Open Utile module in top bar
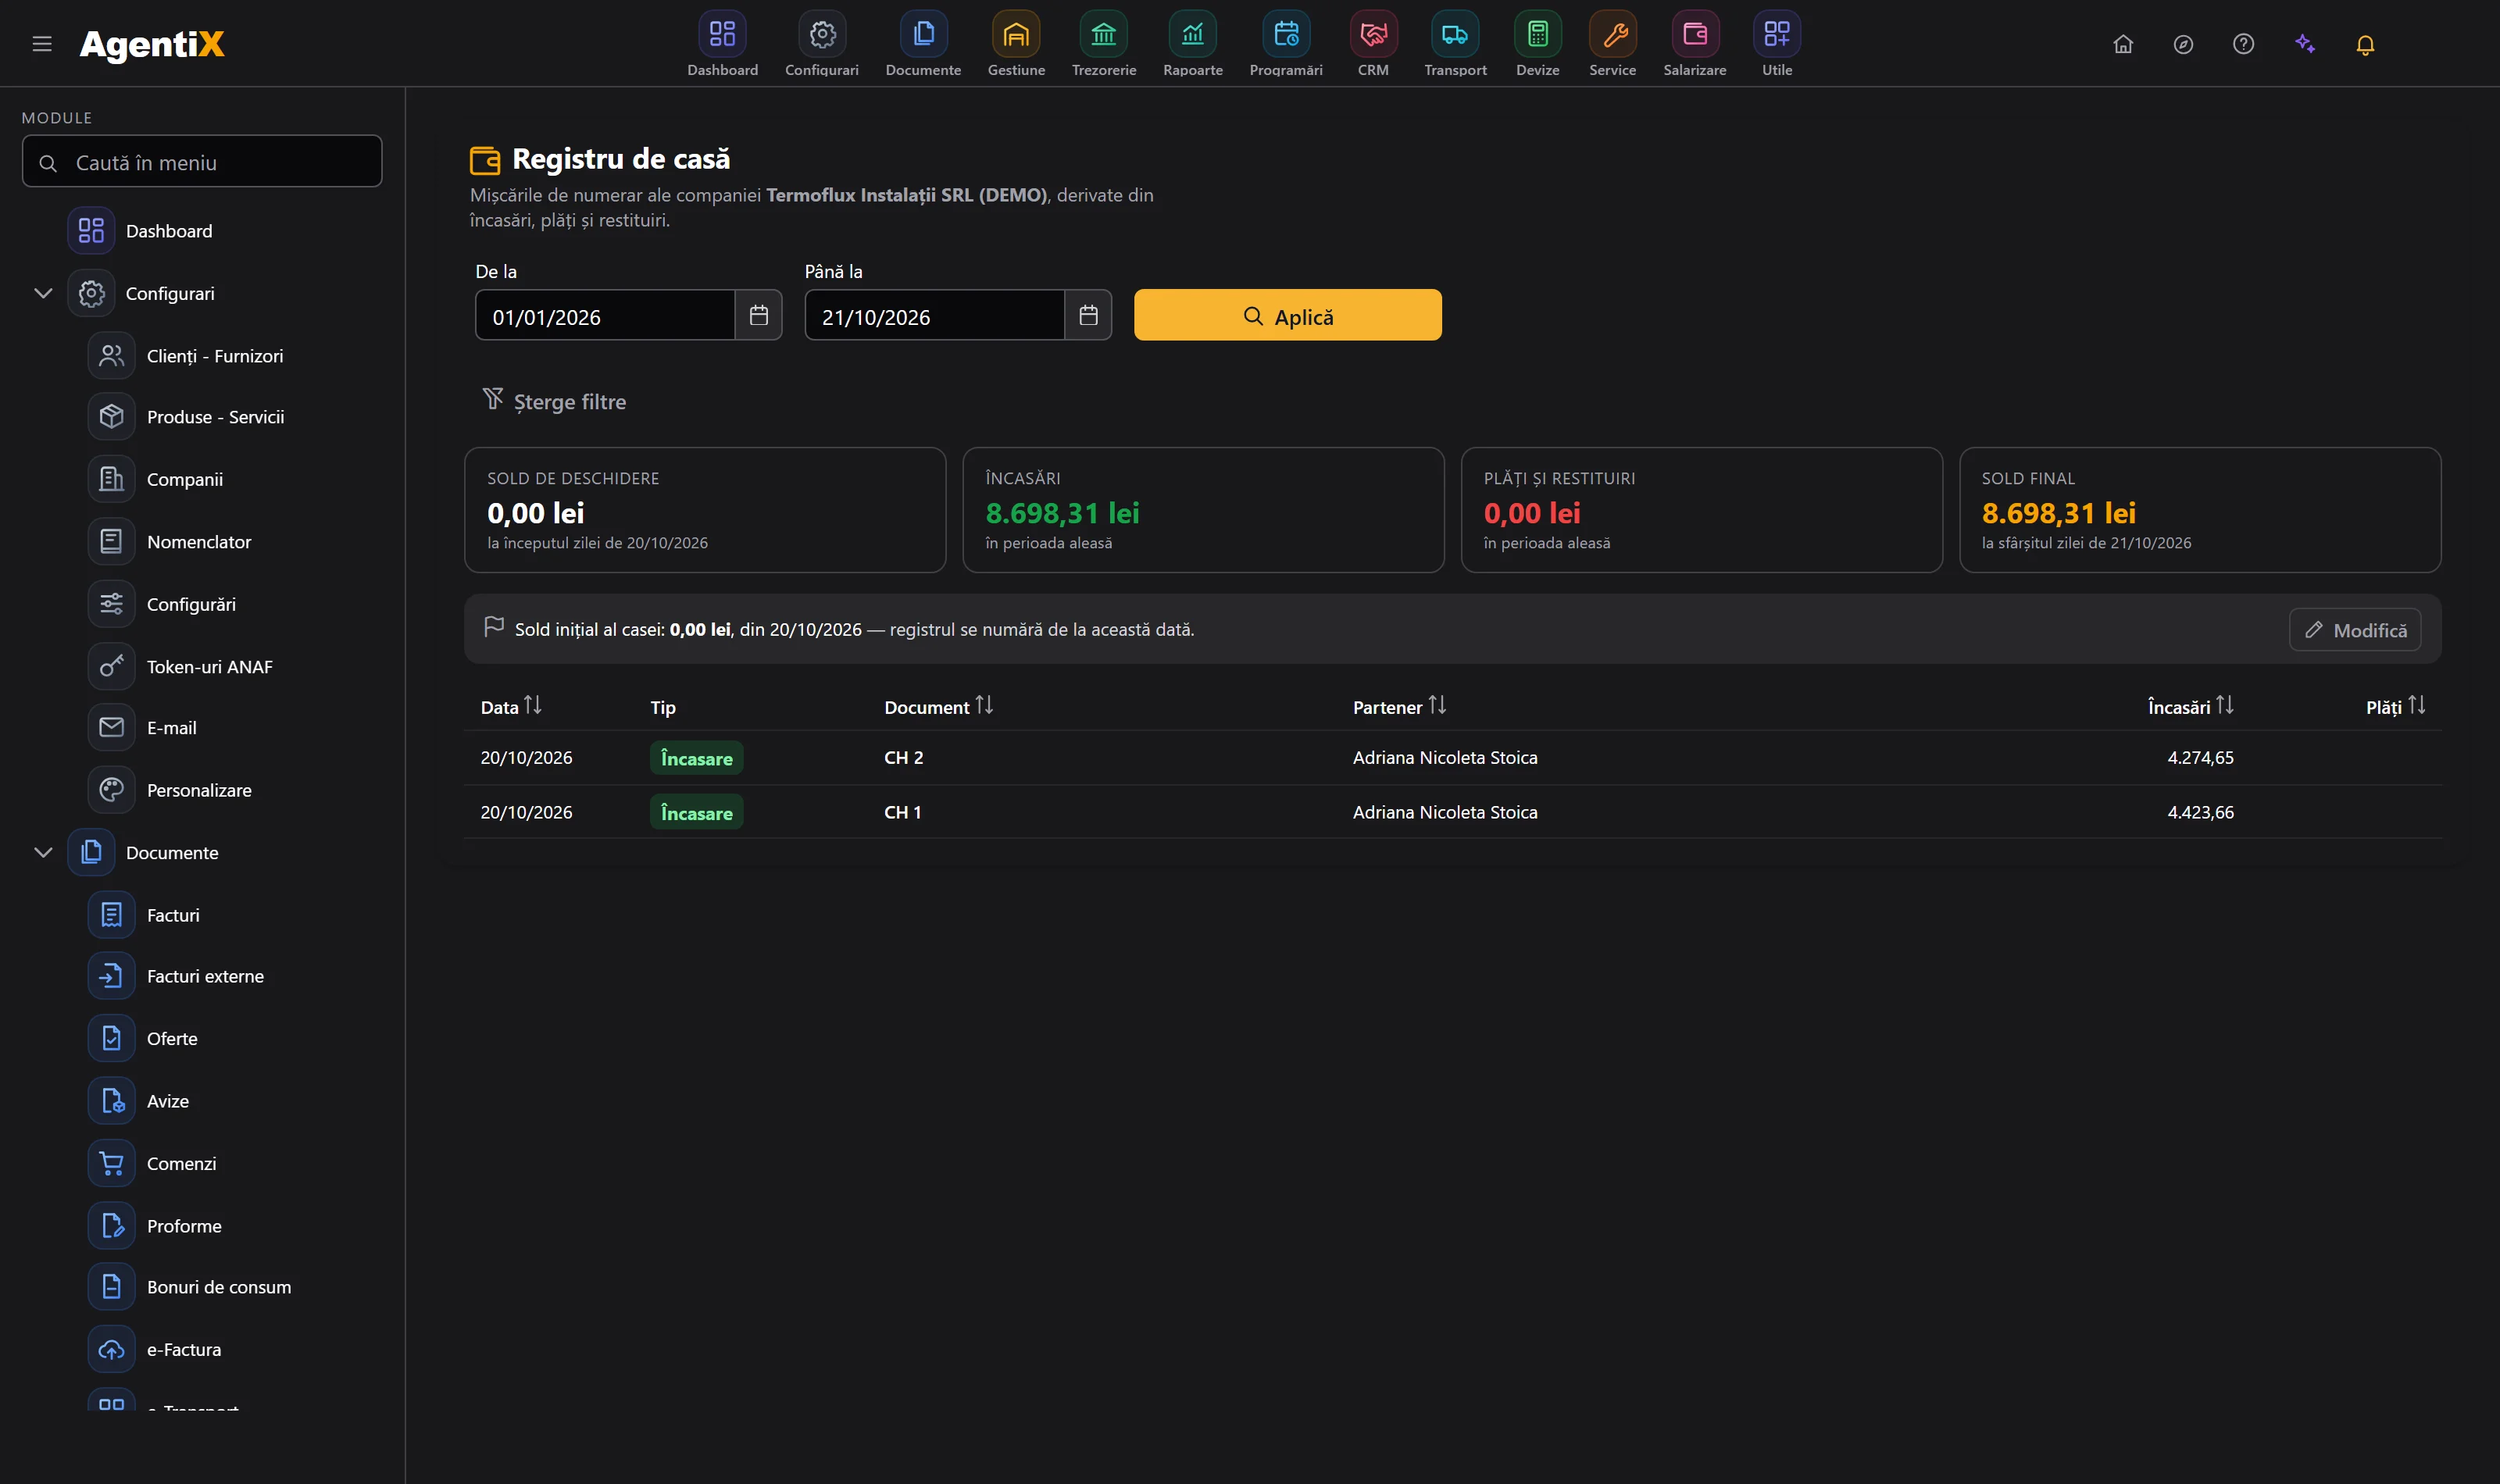Screen dimensions: 2500x1484 [1777, 45]
